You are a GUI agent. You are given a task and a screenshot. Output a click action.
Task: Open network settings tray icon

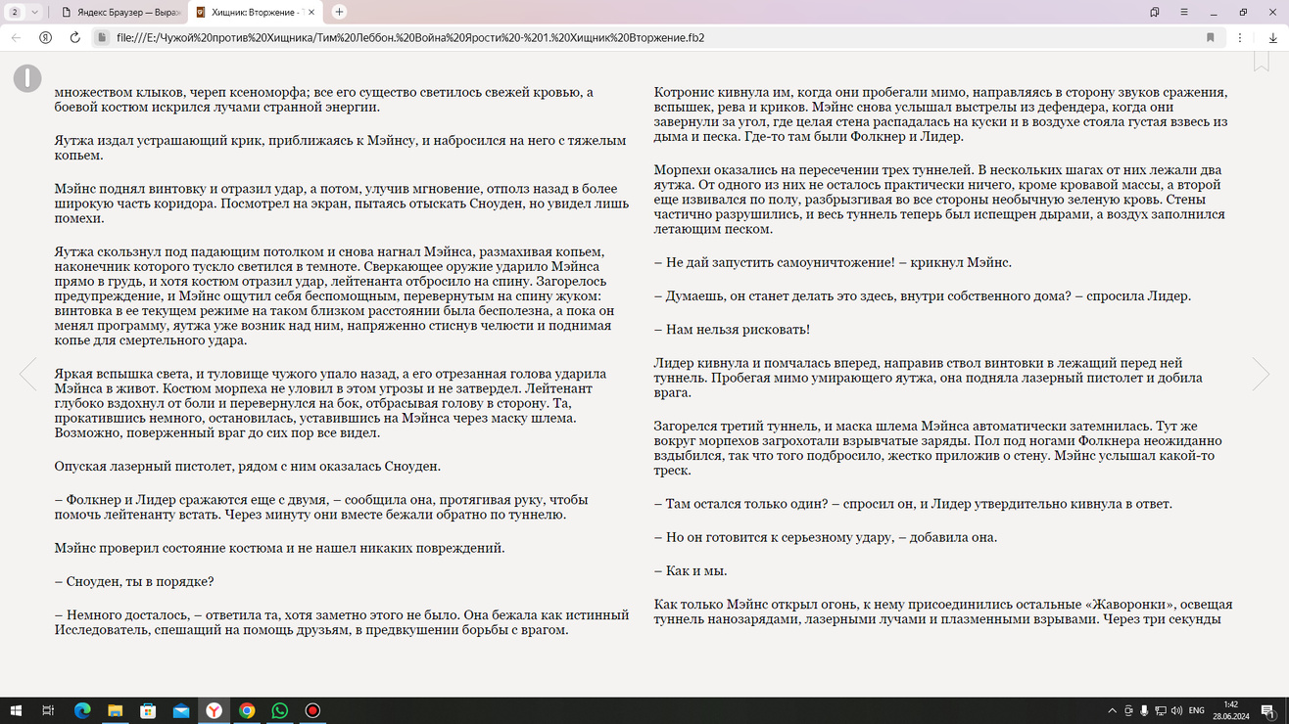[x=1161, y=710]
